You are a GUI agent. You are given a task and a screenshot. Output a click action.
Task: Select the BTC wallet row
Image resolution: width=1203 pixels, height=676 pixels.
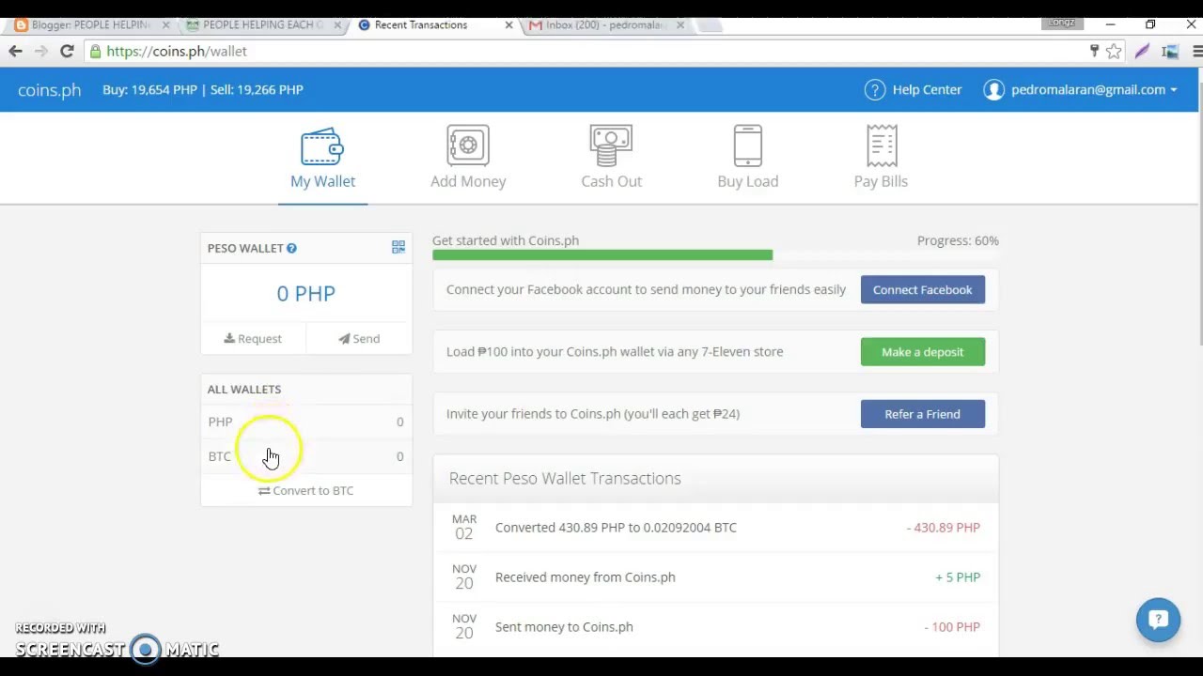(x=306, y=456)
